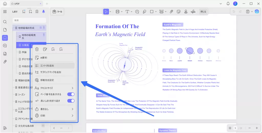Select the cursor pointer tool

pyautogui.click(x=106, y=12)
